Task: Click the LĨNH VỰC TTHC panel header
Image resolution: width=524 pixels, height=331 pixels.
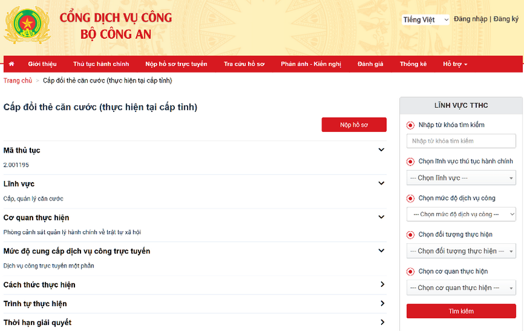Action: (461, 106)
